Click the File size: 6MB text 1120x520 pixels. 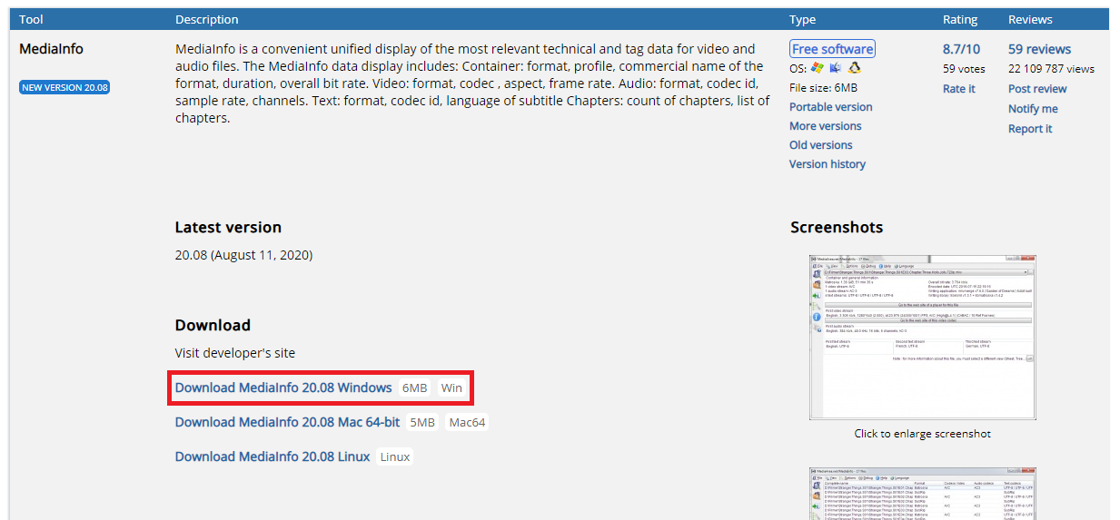(x=823, y=88)
